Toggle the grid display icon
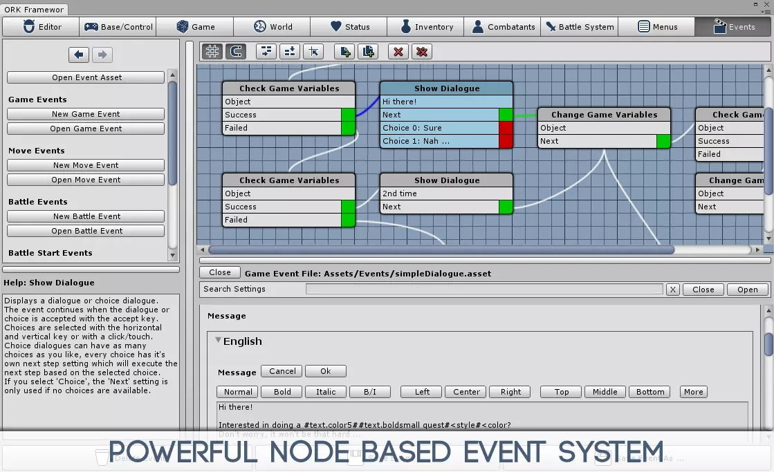The height and width of the screenshot is (472, 774). click(212, 51)
